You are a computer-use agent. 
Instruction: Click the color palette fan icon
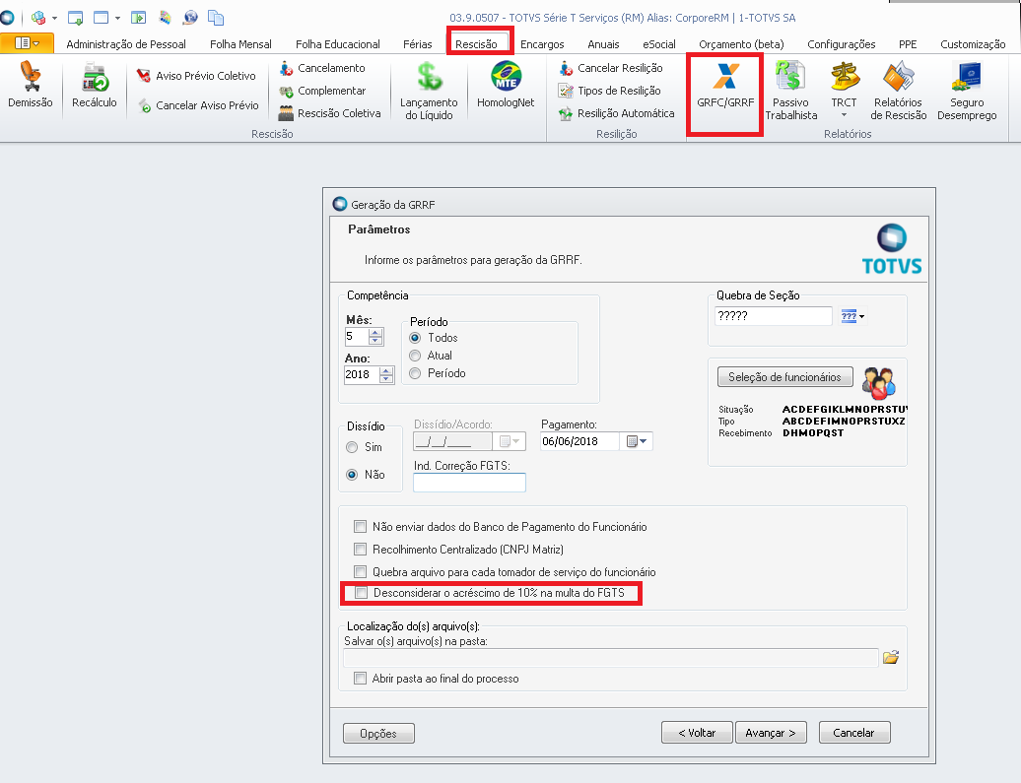coord(165,18)
